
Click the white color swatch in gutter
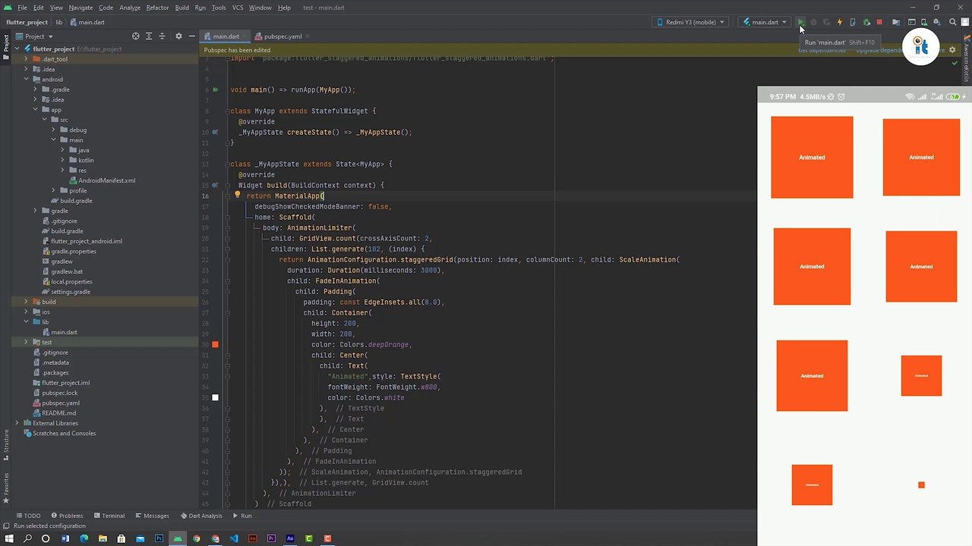(x=216, y=397)
